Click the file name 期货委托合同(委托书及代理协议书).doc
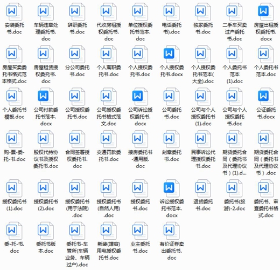This screenshot has height=270, width=280. 266,163
